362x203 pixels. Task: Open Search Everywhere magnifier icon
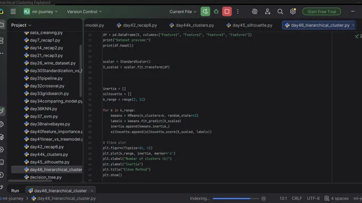[280, 12]
